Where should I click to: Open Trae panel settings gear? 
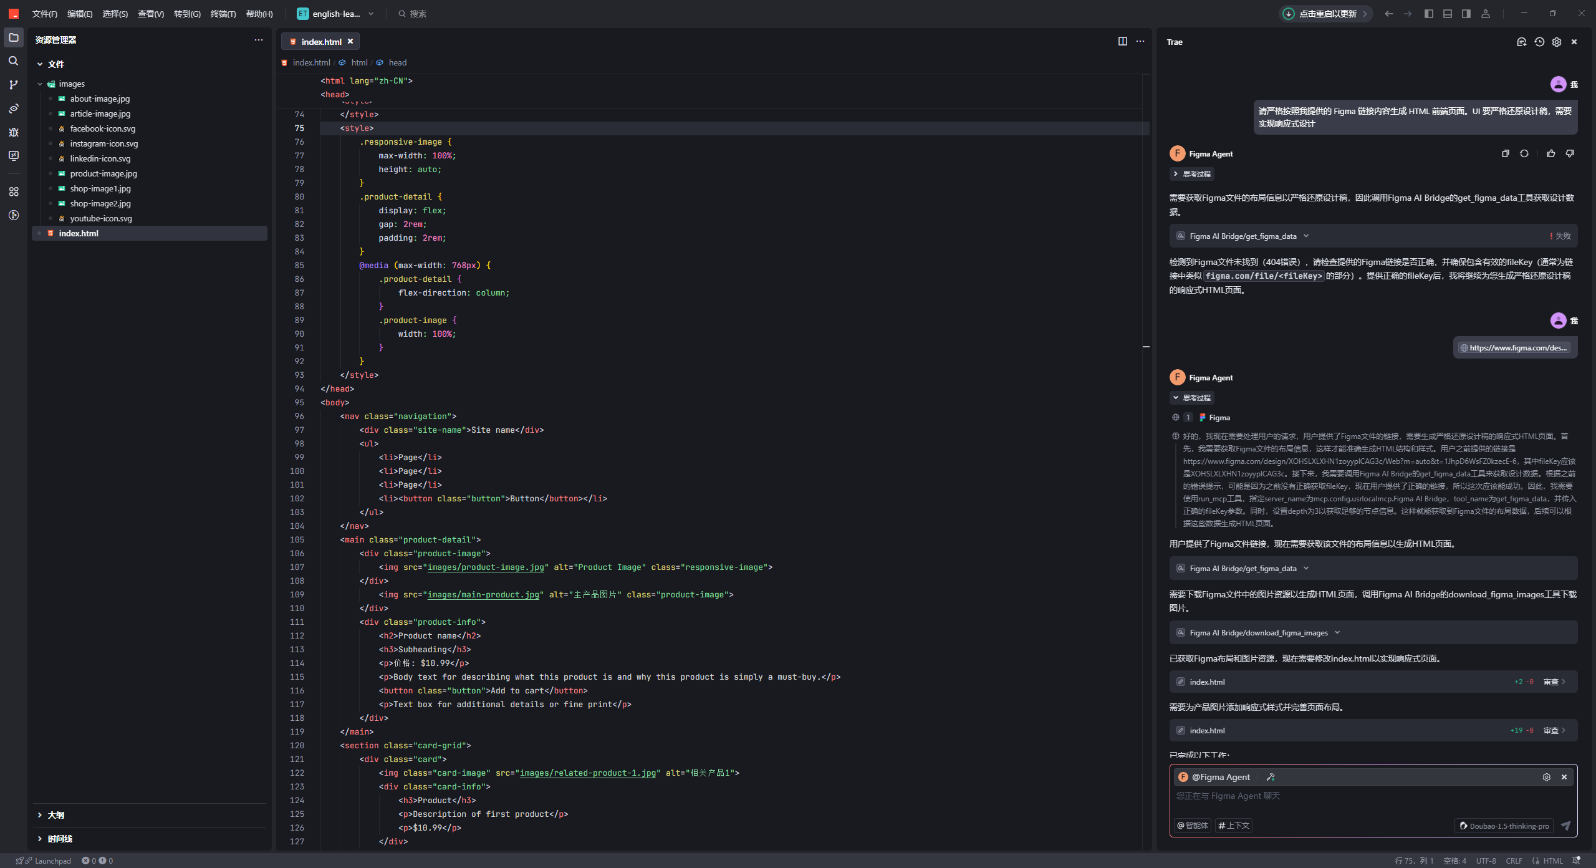pos(1557,42)
